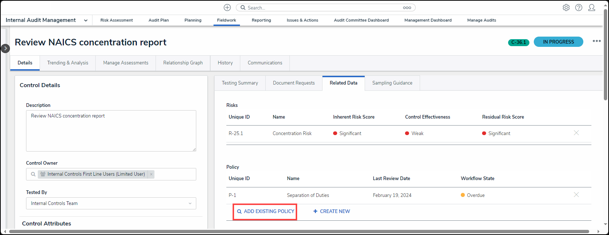609x235 pixels.
Task: Click Add Existing Policy
Action: [x=265, y=212]
